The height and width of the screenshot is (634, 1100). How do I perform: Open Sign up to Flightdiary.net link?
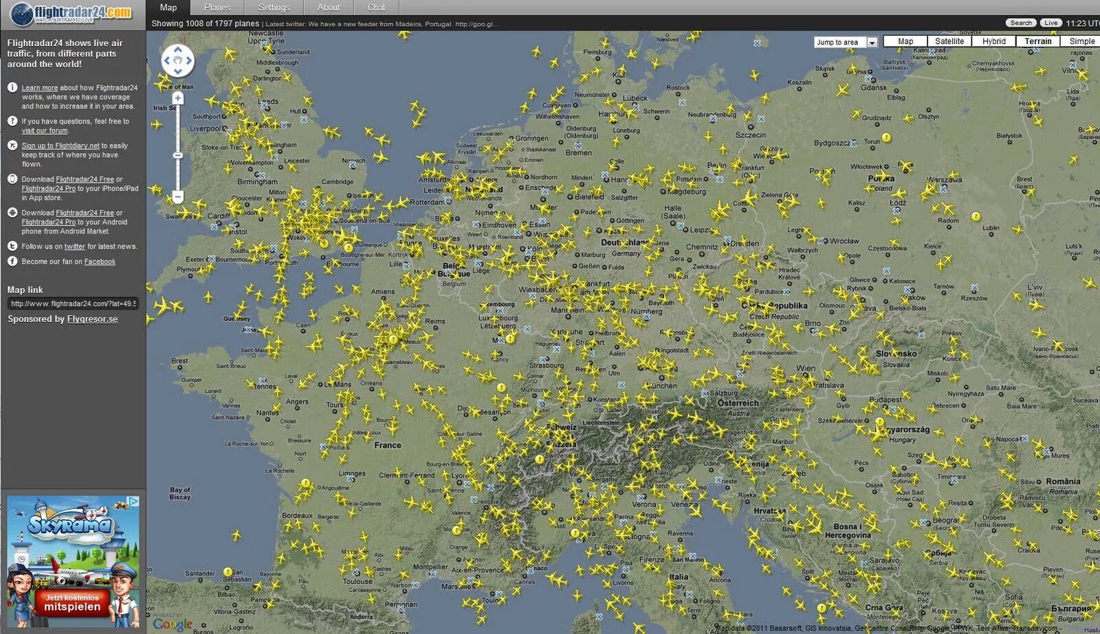pyautogui.click(x=60, y=146)
